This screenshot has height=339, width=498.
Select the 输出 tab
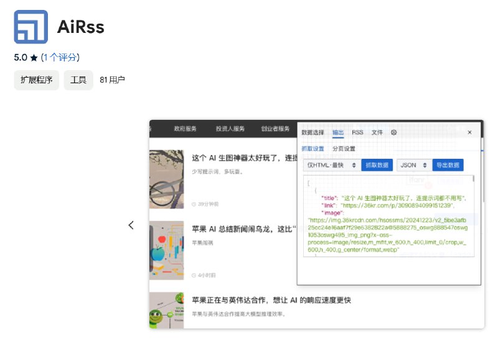338,132
